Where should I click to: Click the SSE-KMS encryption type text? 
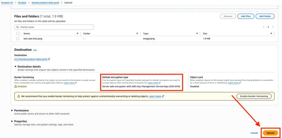(141, 86)
